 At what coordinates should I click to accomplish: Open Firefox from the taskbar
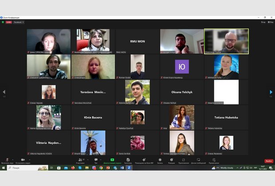73,168
